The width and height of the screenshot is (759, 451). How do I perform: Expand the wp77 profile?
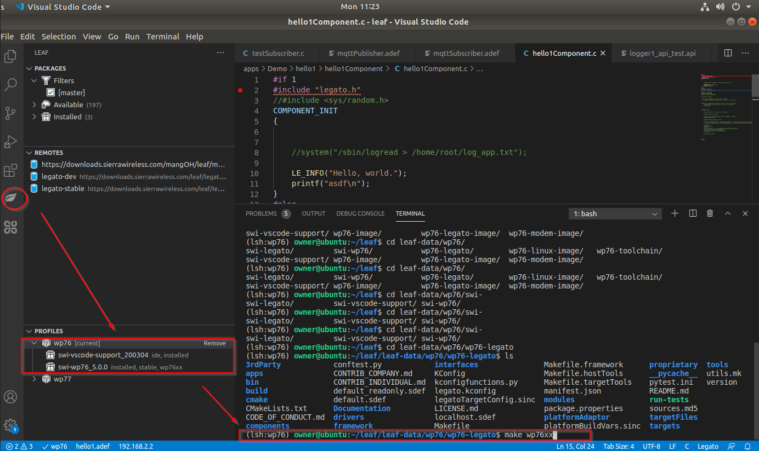click(34, 379)
